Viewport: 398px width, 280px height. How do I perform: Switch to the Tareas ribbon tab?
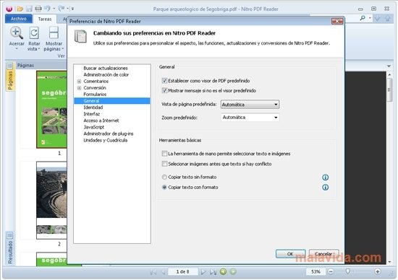45,19
